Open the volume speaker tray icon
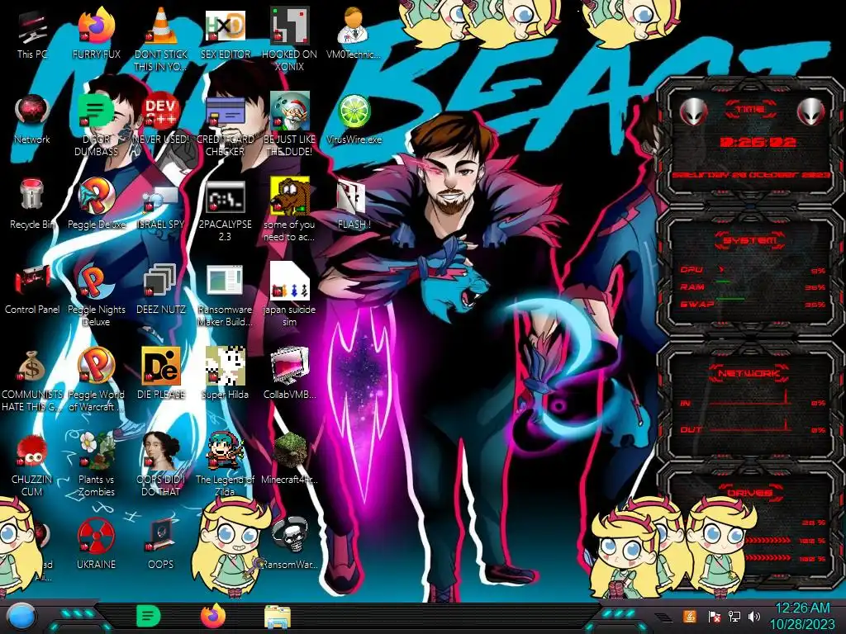The height and width of the screenshot is (634, 846). pos(754,616)
